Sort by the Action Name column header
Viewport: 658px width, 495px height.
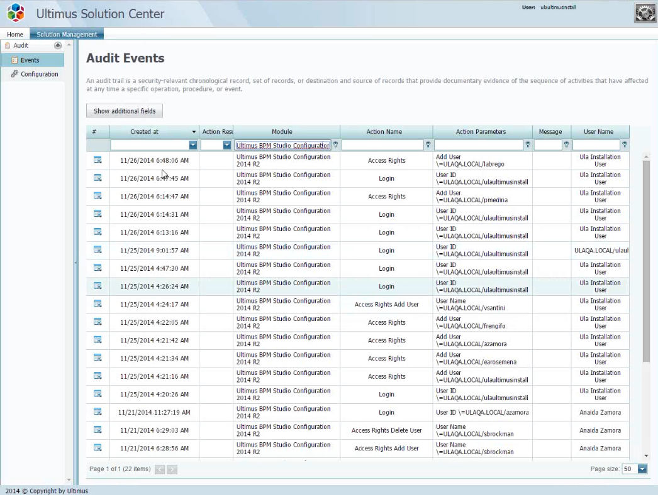(x=386, y=132)
